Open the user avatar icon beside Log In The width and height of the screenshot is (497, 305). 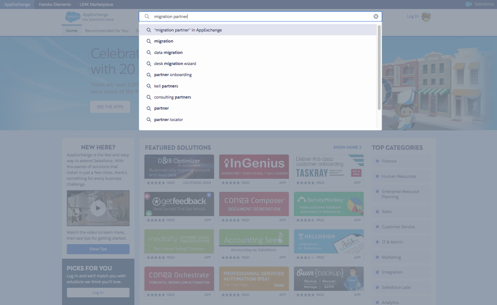pyautogui.click(x=426, y=17)
